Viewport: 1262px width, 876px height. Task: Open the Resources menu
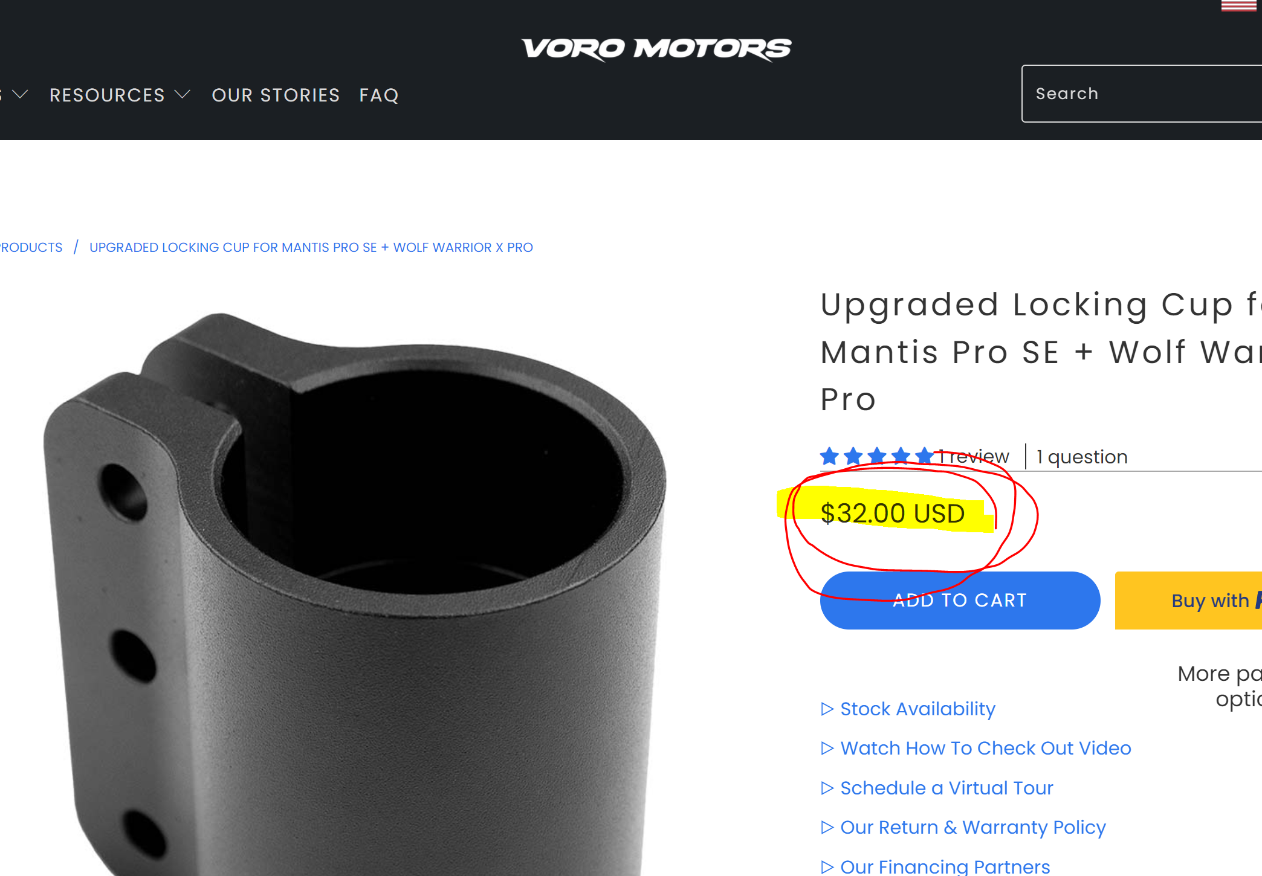click(x=107, y=95)
